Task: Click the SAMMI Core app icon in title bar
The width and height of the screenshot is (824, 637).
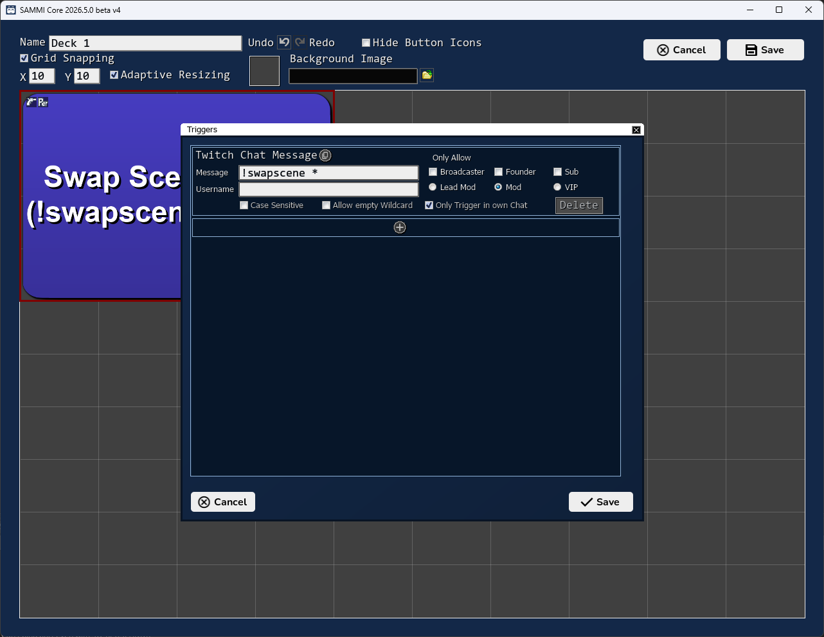Action: tap(11, 10)
